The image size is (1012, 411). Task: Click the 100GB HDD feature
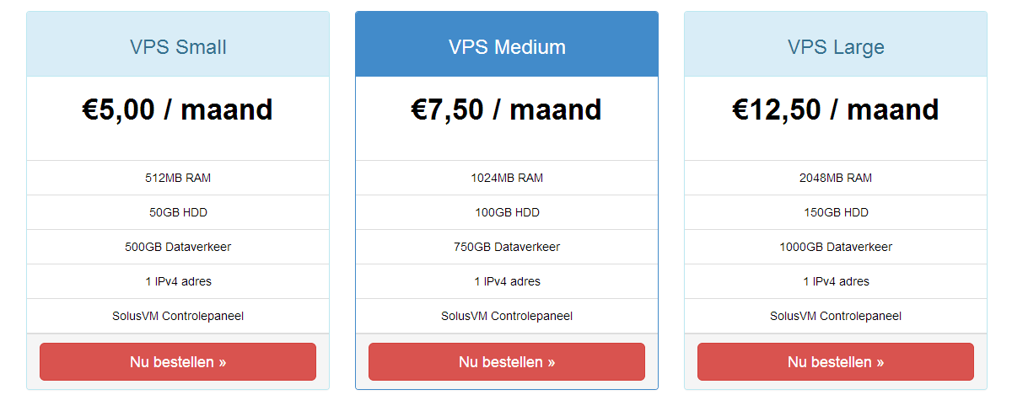(507, 212)
